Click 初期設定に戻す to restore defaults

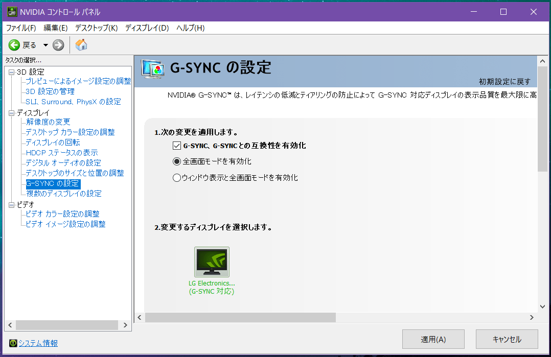click(504, 81)
